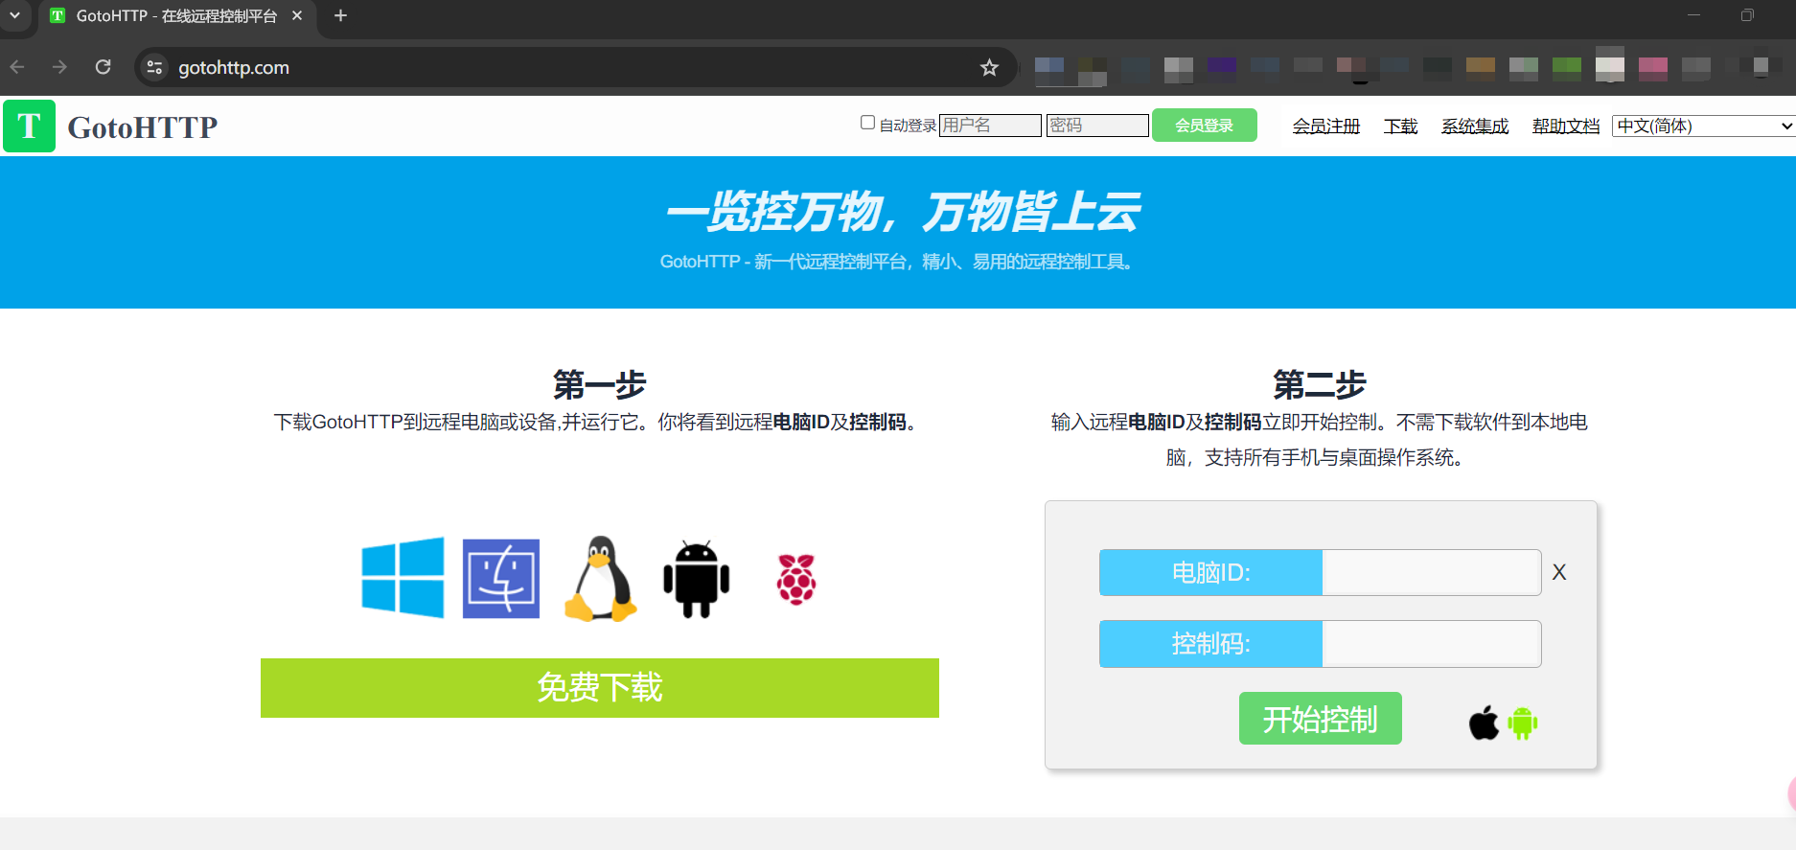Click the GotoHTTP site title text

pyautogui.click(x=143, y=127)
